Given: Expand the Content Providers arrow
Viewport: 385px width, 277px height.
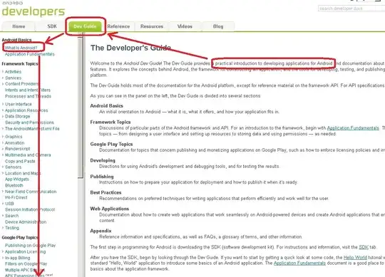Looking at the screenshot, I should click(x=3, y=84).
